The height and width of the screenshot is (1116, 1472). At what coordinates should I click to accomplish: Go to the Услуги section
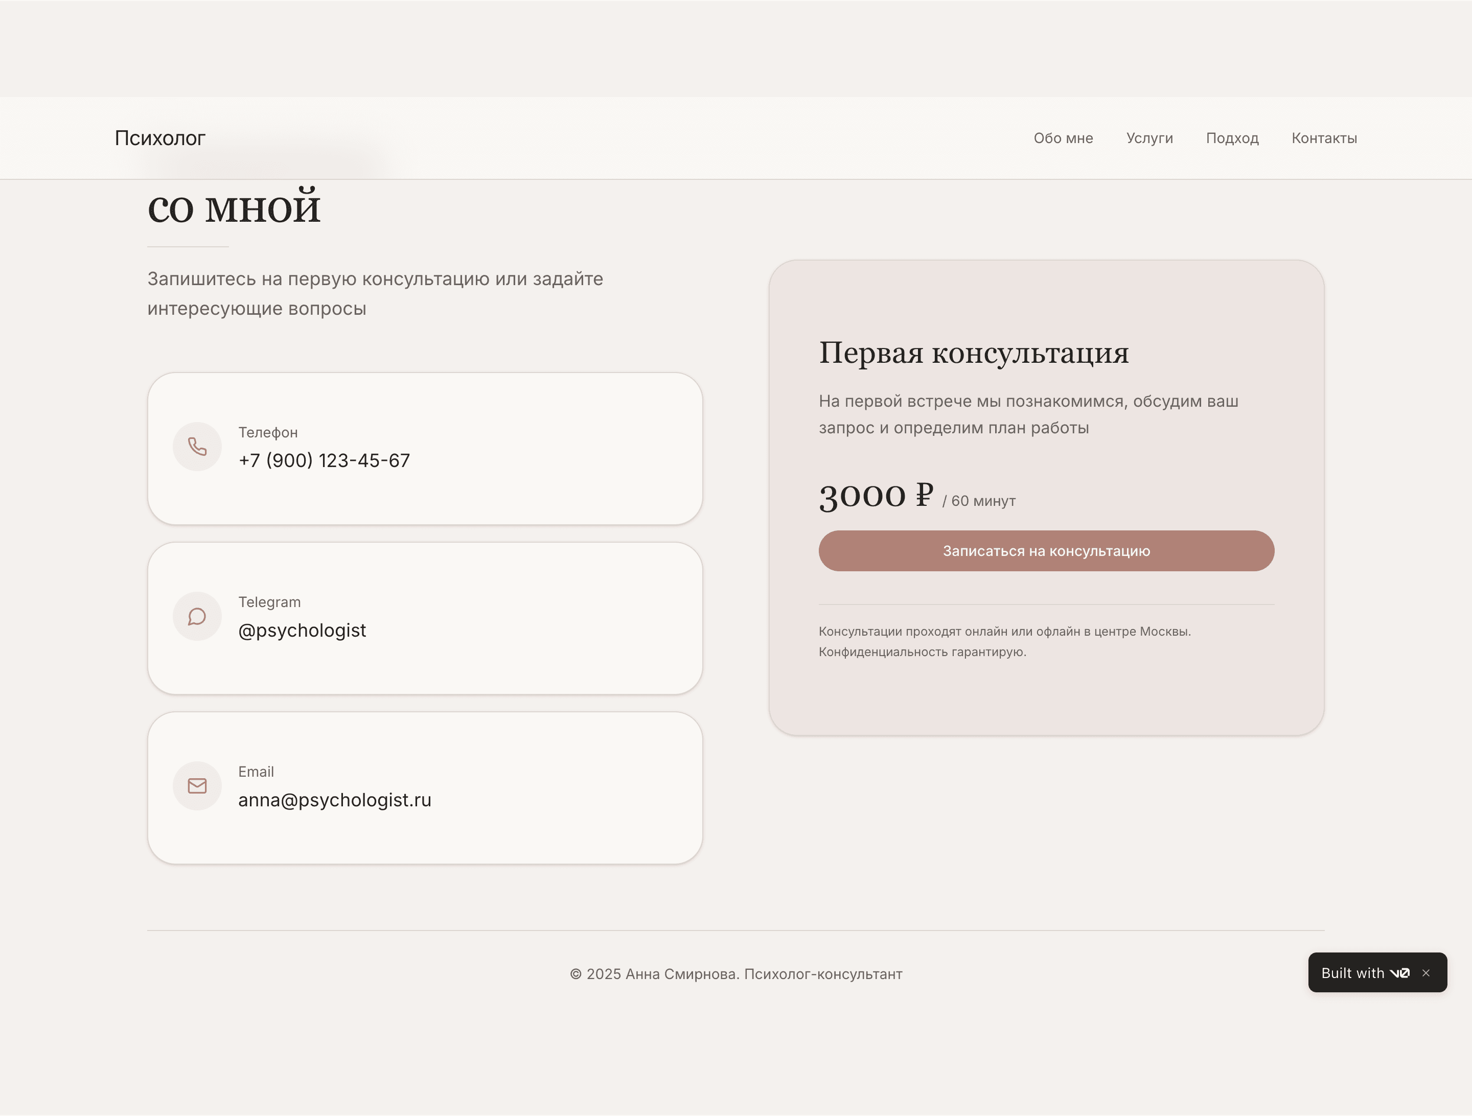point(1149,138)
